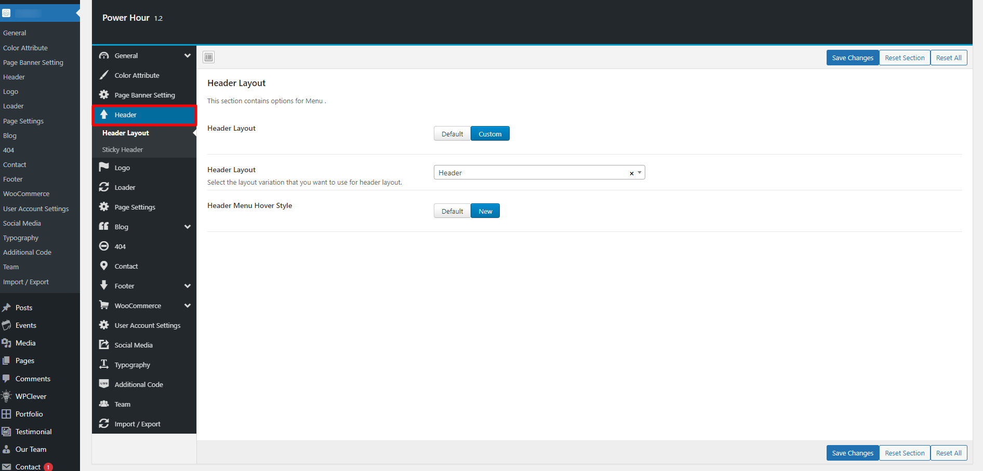The width and height of the screenshot is (983, 471).
Task: Set Header Menu Hover Style to New
Action: coord(485,211)
